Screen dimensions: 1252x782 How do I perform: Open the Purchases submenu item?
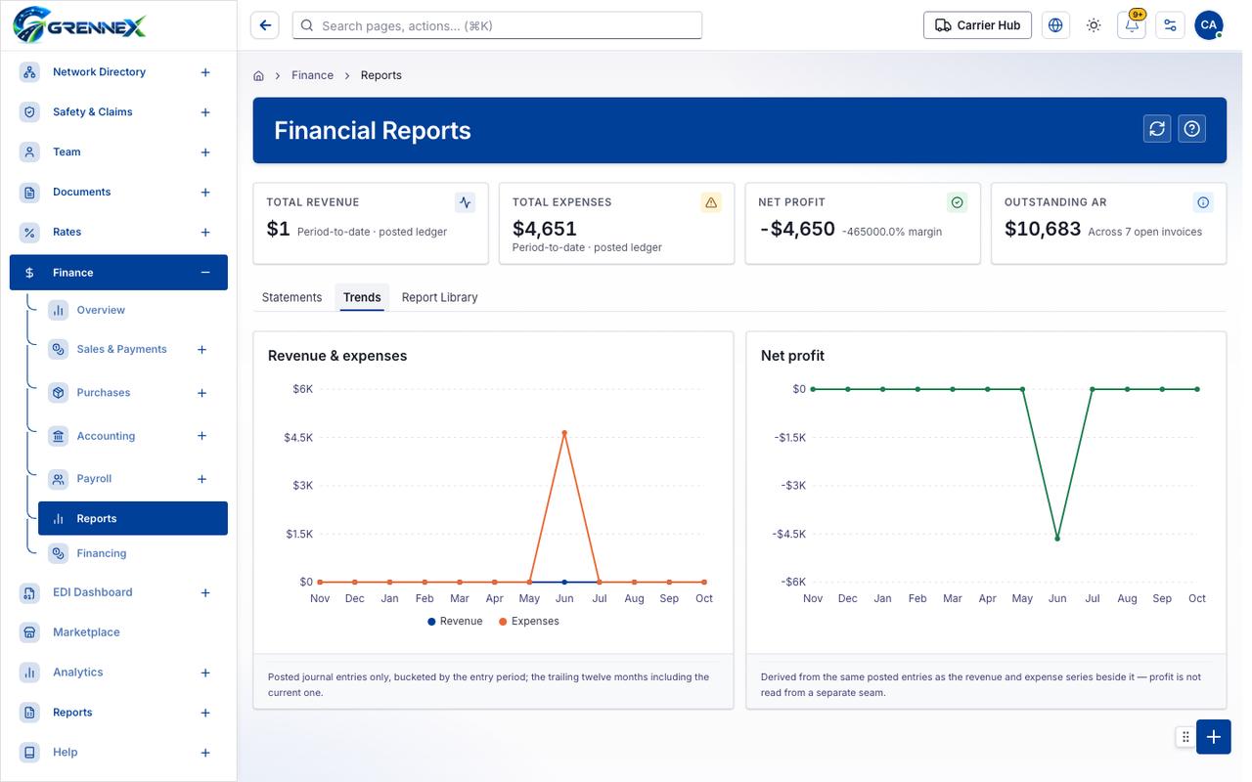click(104, 393)
